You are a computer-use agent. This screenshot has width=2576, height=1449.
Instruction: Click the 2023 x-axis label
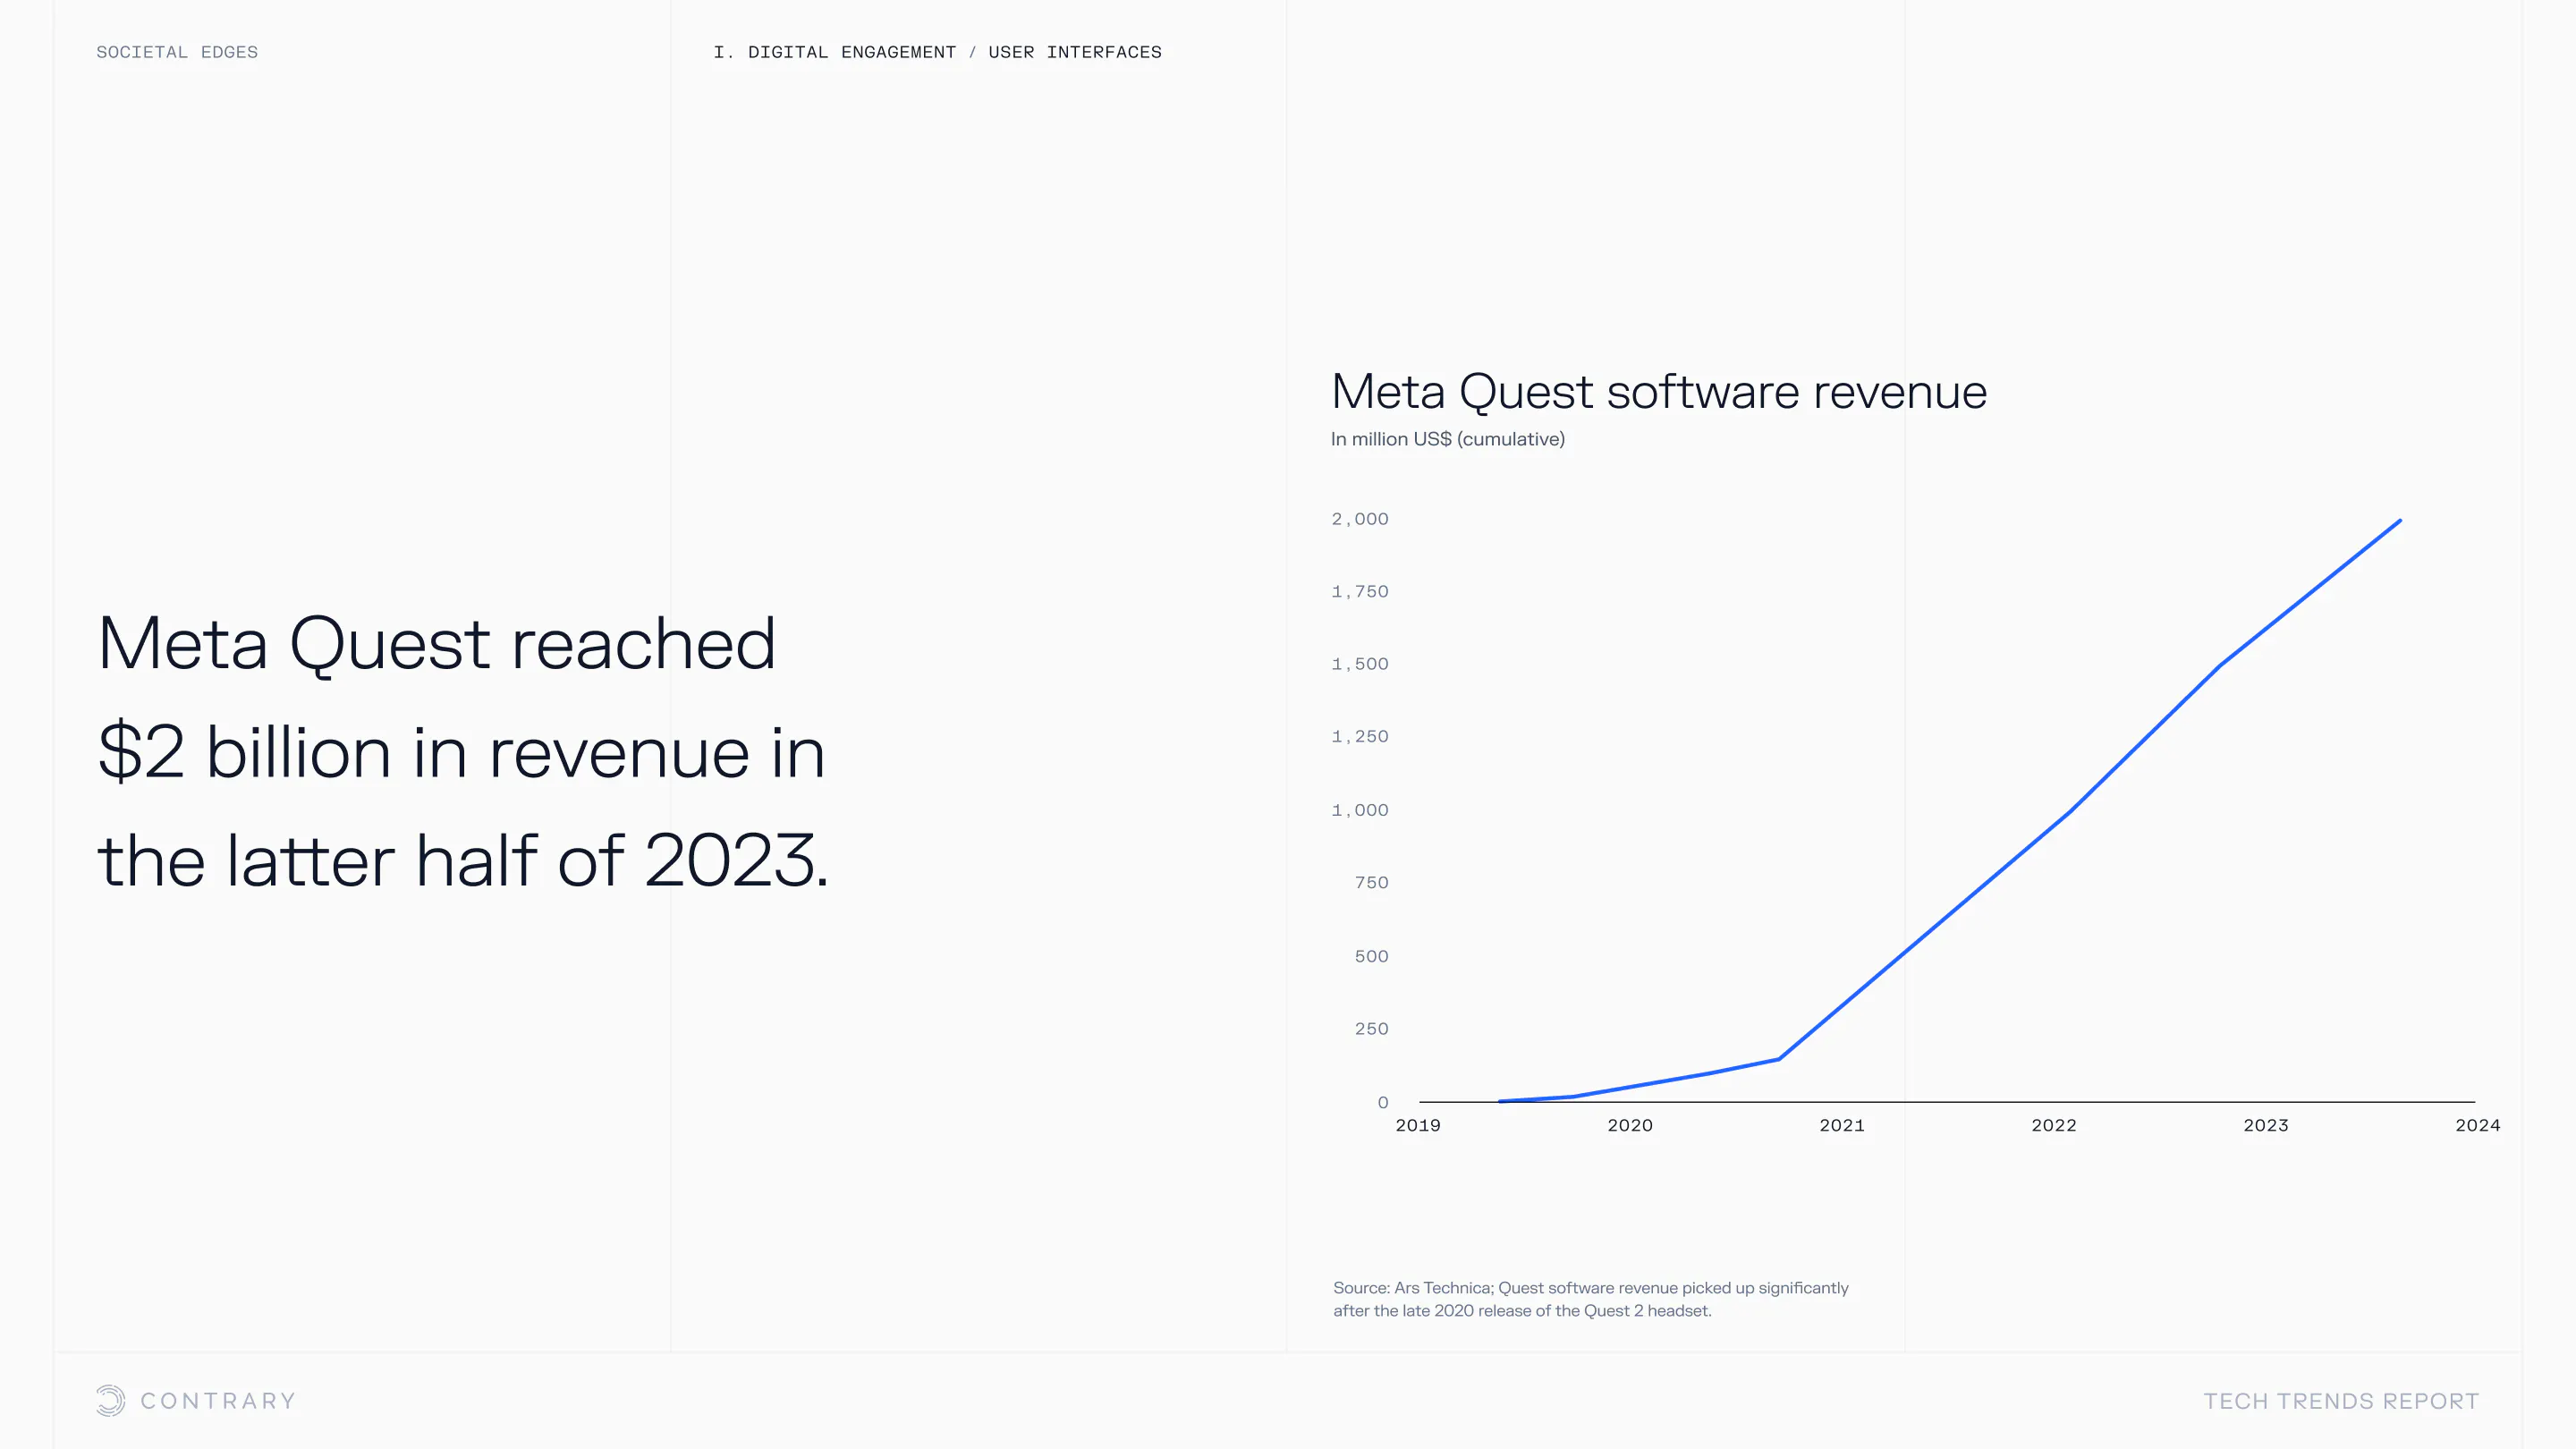pyautogui.click(x=2265, y=1125)
